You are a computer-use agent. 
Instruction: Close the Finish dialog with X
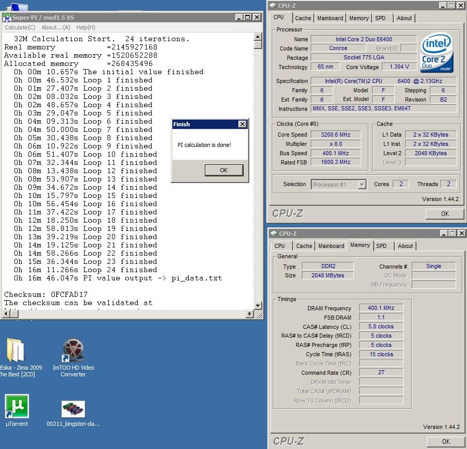(x=243, y=124)
